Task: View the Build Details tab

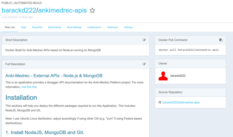Action: tap(54, 27)
